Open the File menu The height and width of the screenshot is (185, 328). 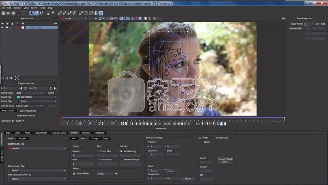[x=3, y=8]
